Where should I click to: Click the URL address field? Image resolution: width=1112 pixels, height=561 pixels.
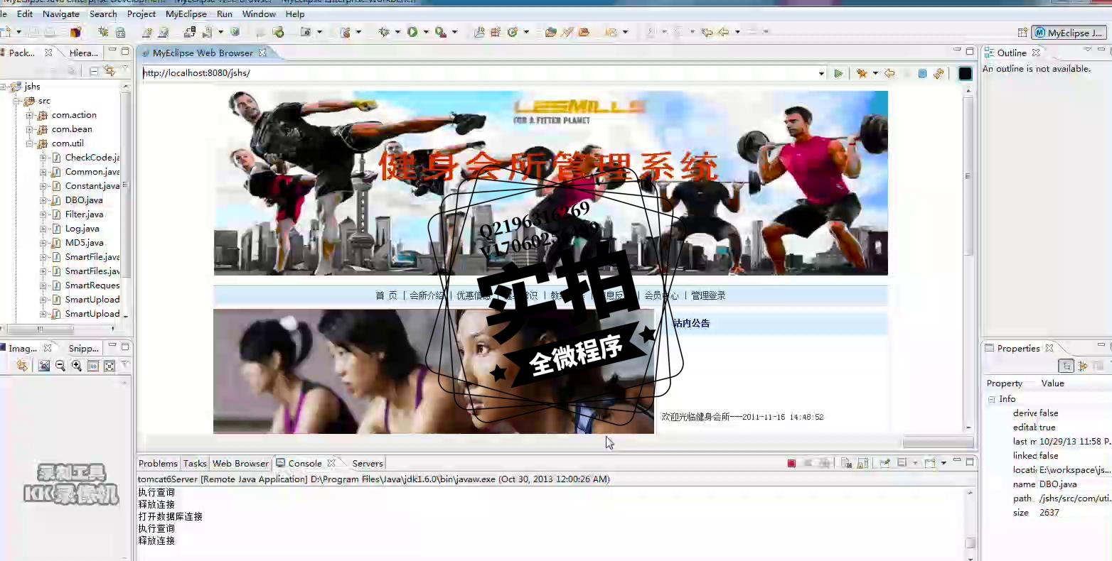click(x=479, y=73)
